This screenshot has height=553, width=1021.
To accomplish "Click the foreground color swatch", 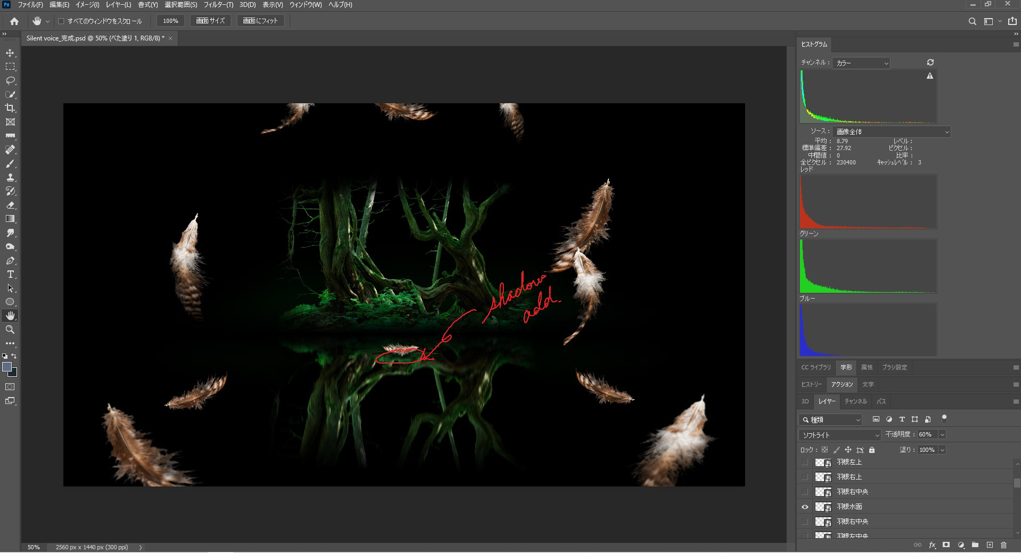I will pos(7,367).
